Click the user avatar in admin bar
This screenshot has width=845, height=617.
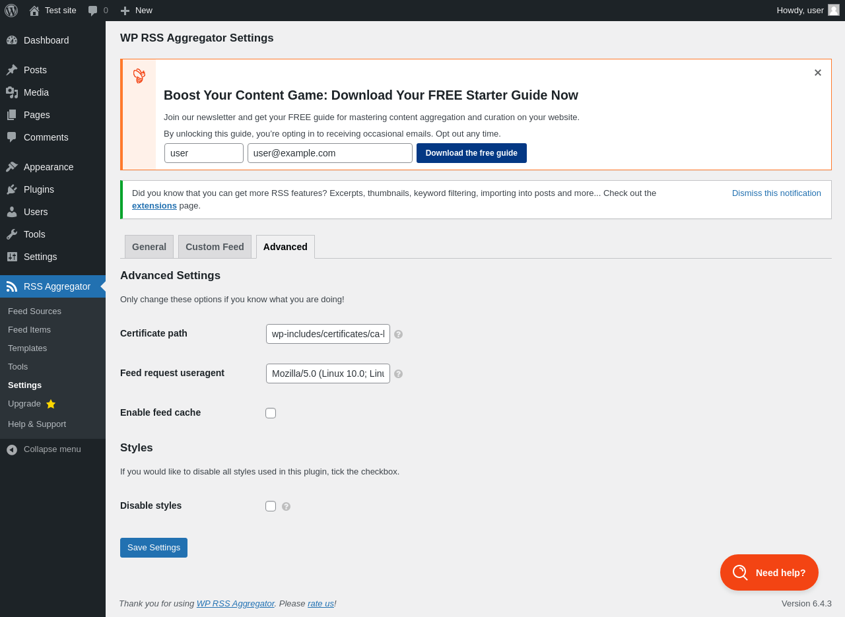click(834, 10)
